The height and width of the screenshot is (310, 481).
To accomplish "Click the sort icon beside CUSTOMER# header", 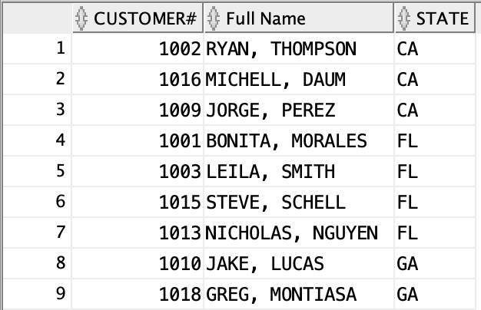I will (82, 18).
